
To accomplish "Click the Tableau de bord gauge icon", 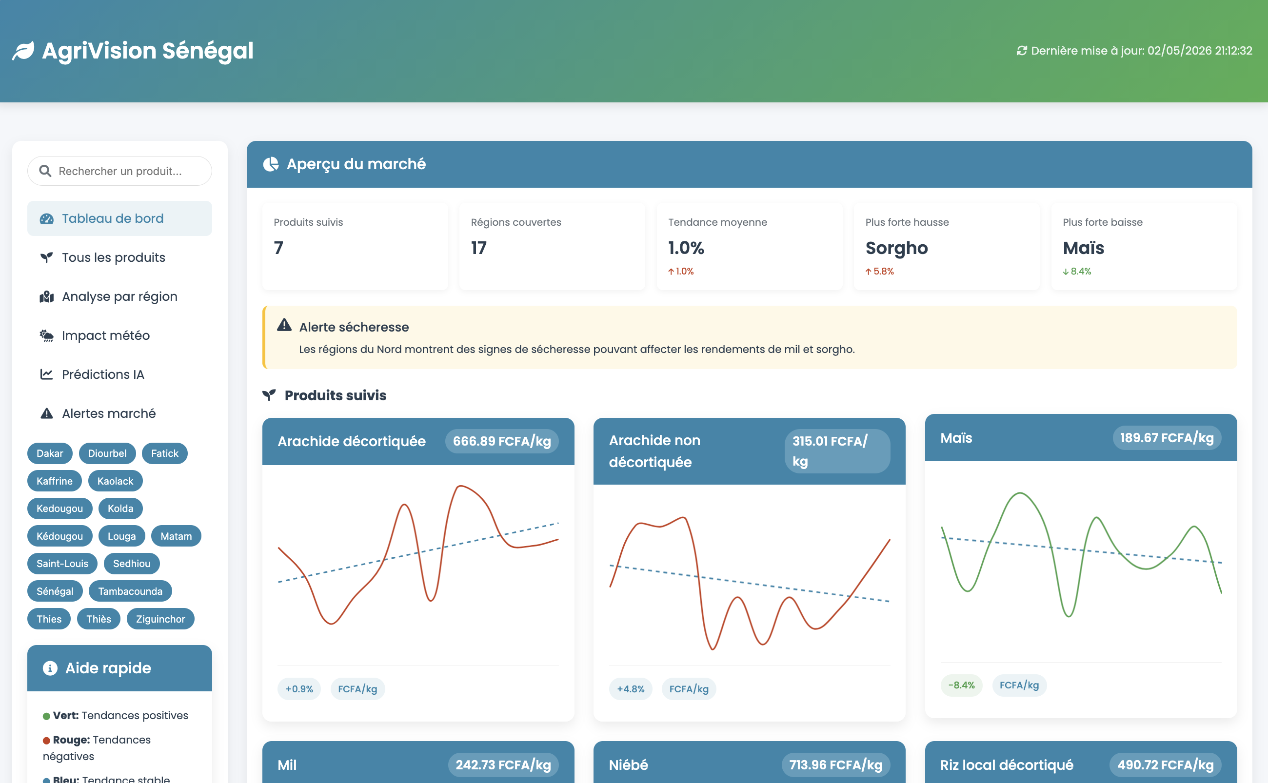I will 47,218.
